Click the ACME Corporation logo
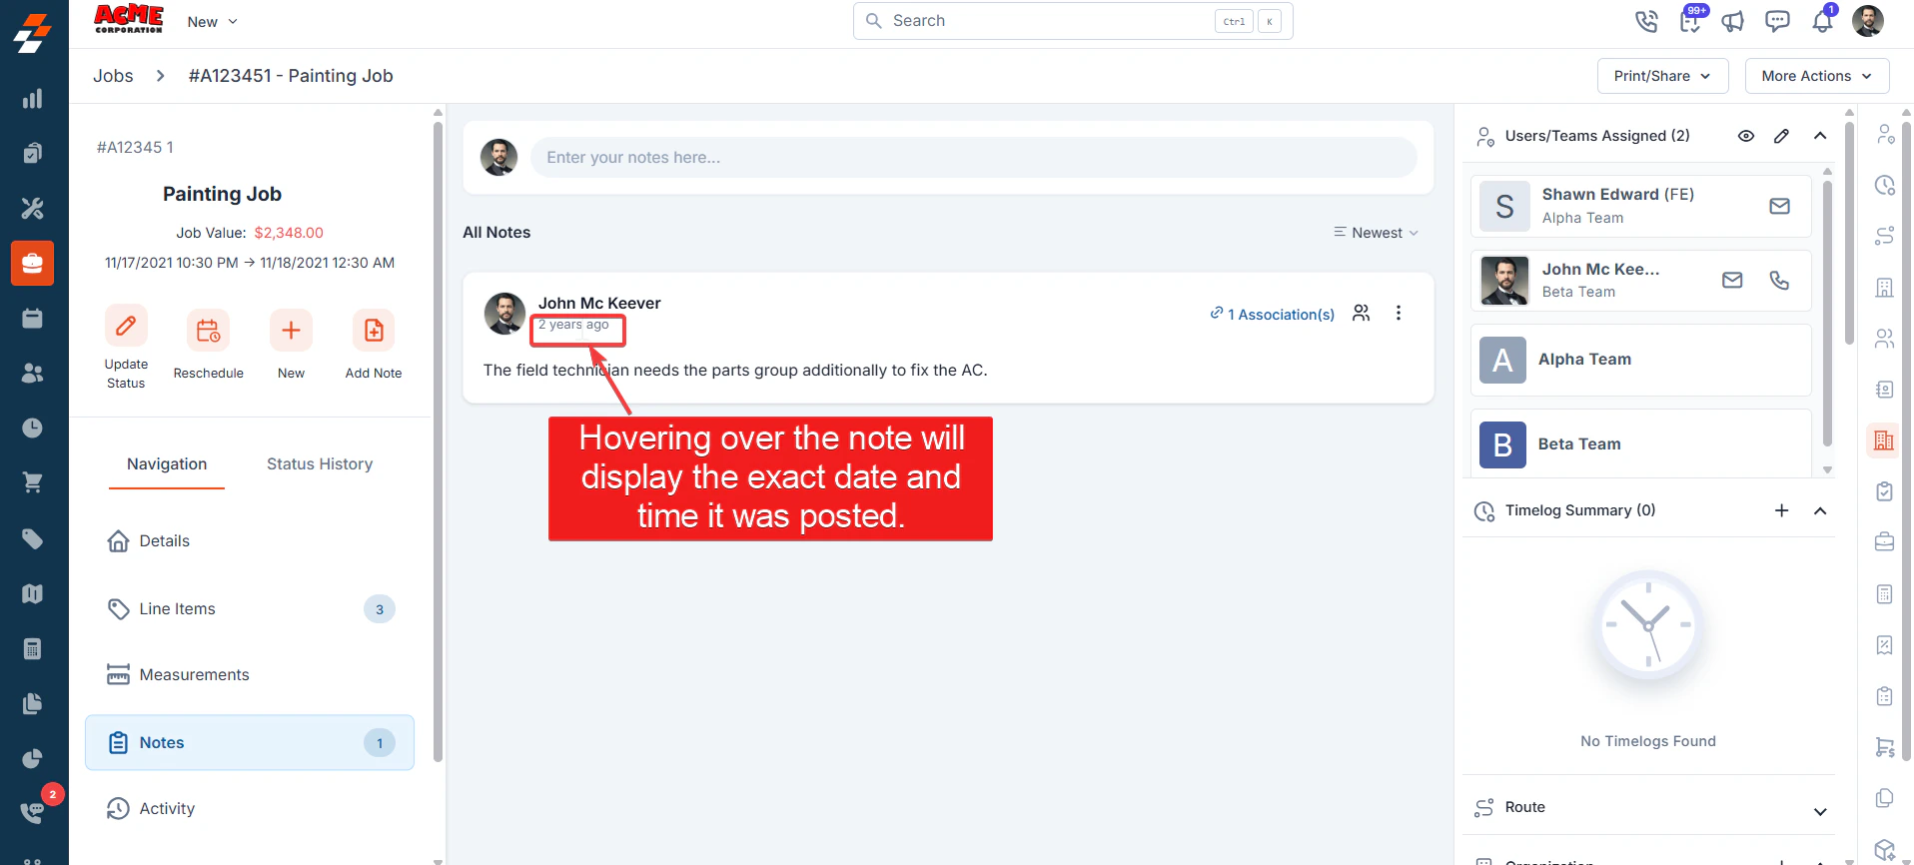 click(x=129, y=20)
